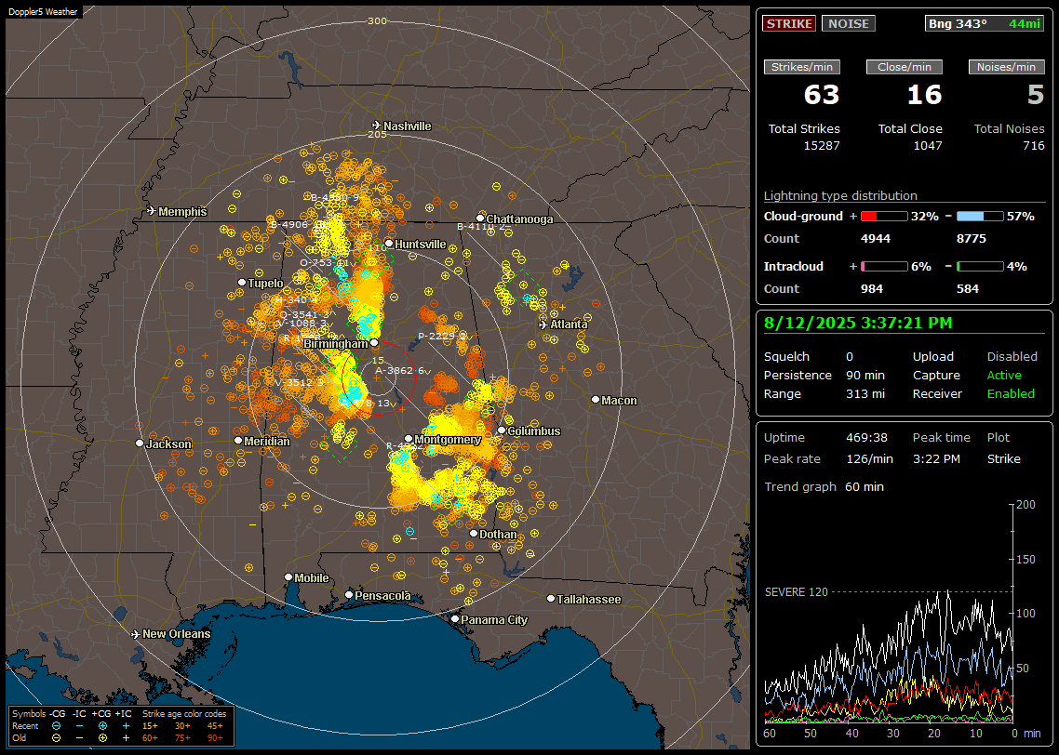The image size is (1059, 755).
Task: Click the recent +CG cyan symbol in legend
Action: tap(102, 726)
